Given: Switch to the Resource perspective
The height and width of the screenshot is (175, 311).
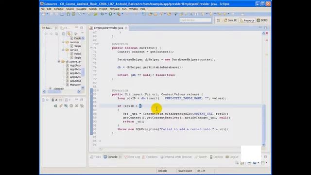Looking at the screenshot, I should click(247, 20).
